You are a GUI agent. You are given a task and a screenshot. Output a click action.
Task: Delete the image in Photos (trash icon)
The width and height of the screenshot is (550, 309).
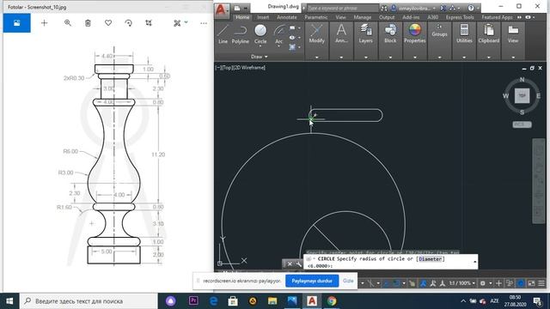[x=88, y=23]
